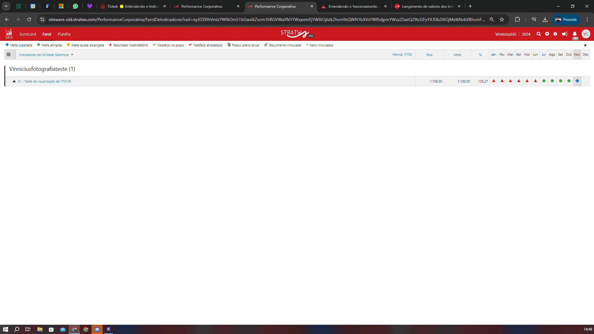Open IC - Teste de visualização de YTD link
Viewport: 594px width, 334px height.
click(45, 82)
